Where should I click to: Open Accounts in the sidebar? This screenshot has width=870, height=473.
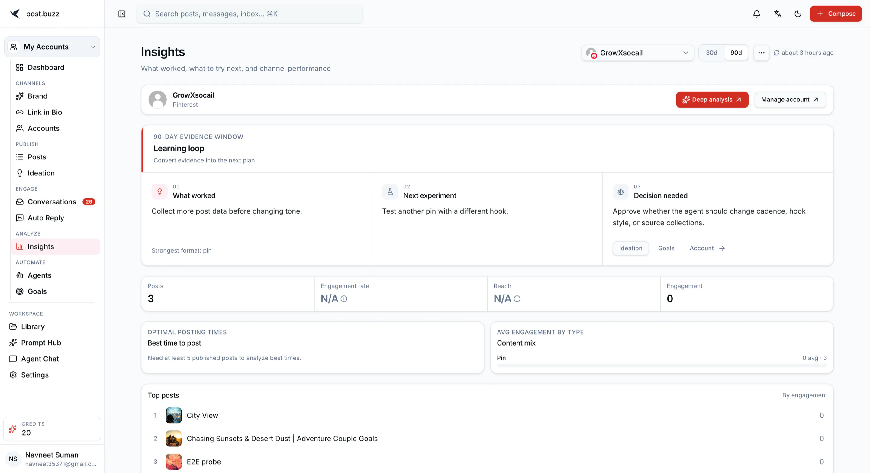[55, 128]
